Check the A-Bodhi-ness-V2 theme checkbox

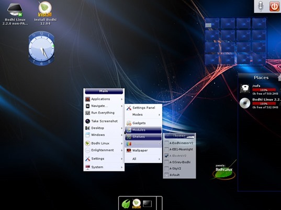click(166, 143)
